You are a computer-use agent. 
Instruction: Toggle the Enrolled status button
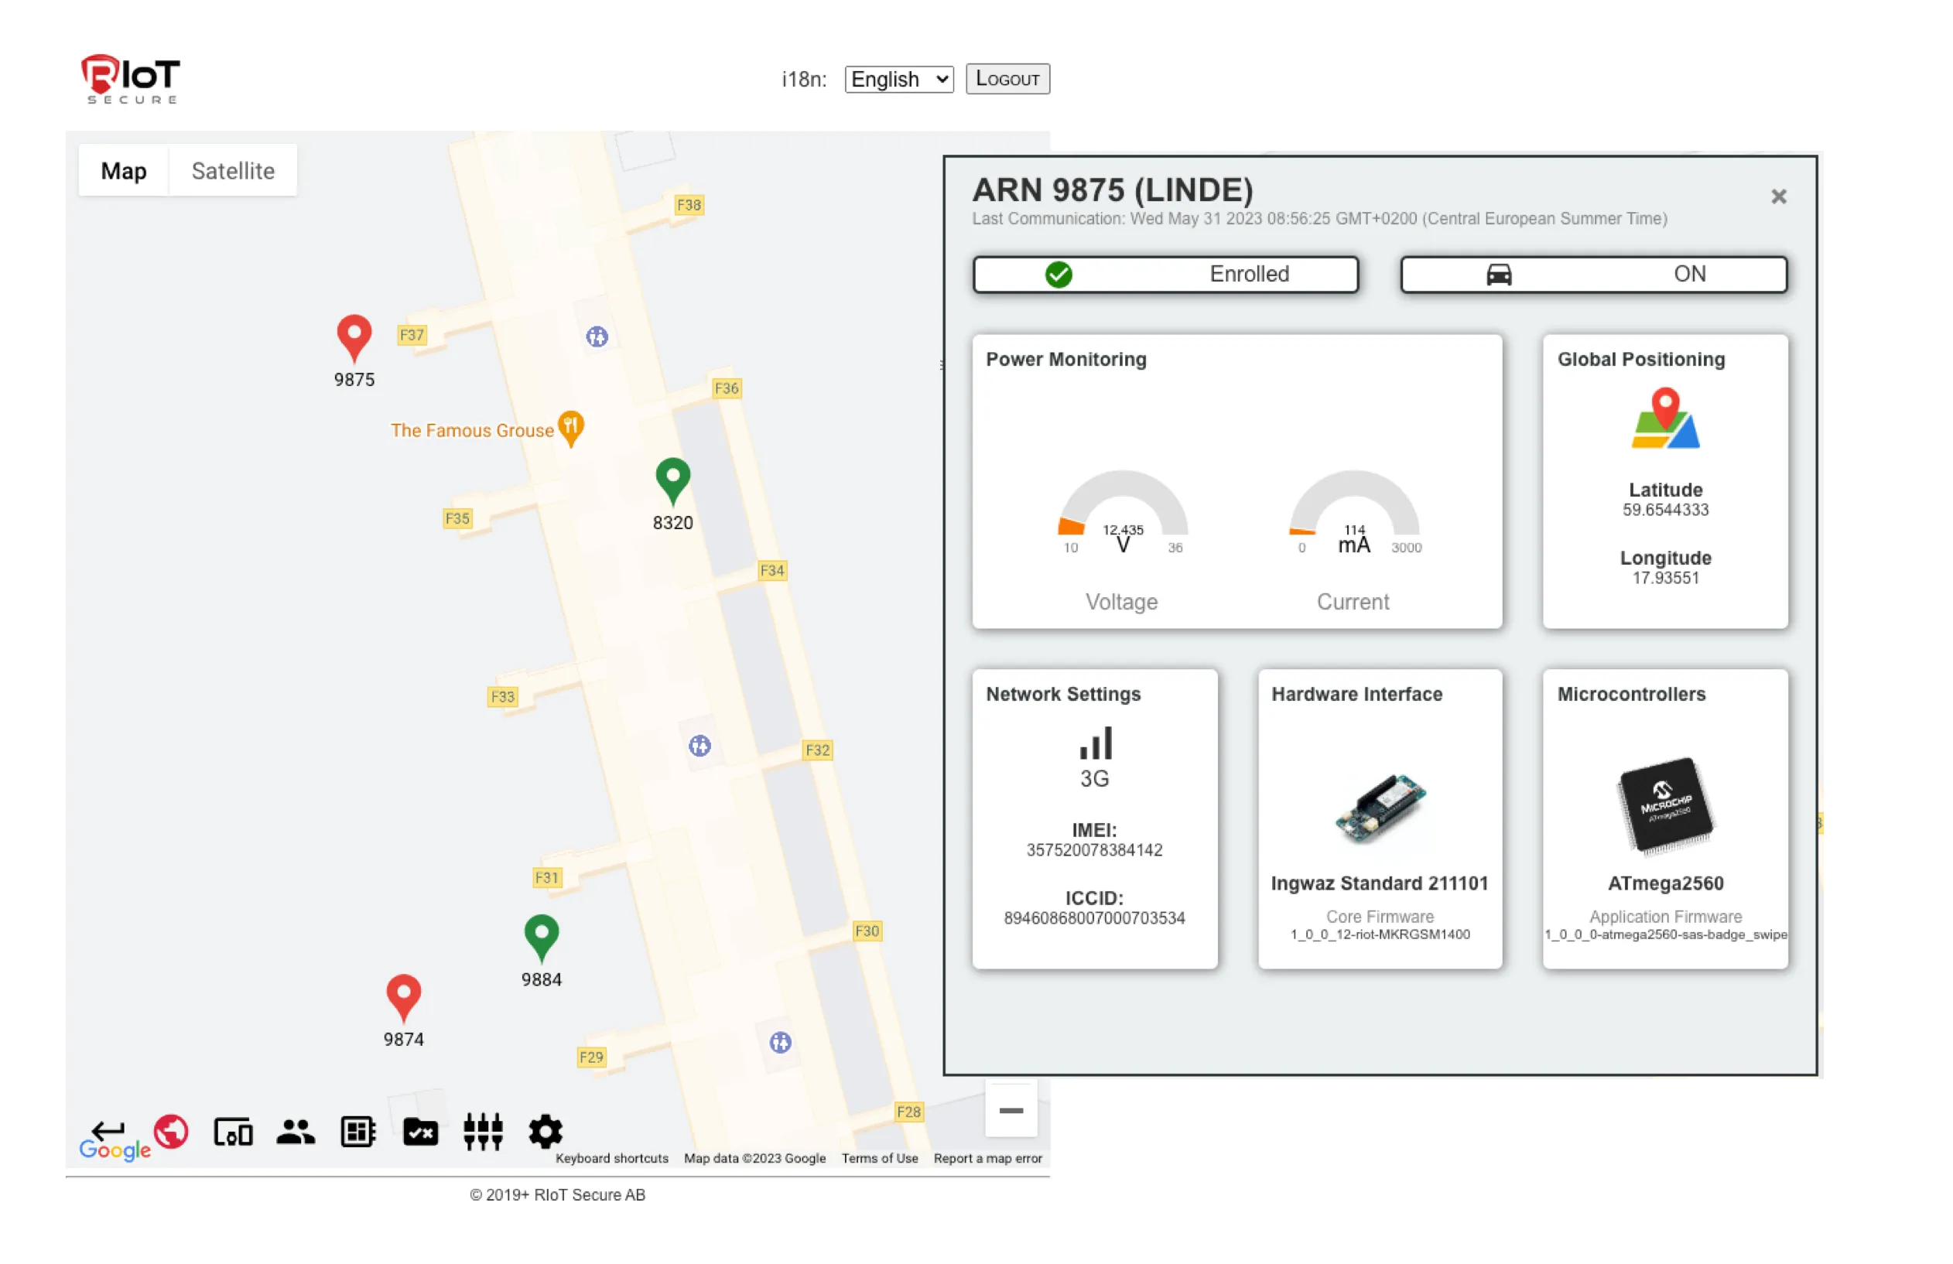pos(1165,274)
